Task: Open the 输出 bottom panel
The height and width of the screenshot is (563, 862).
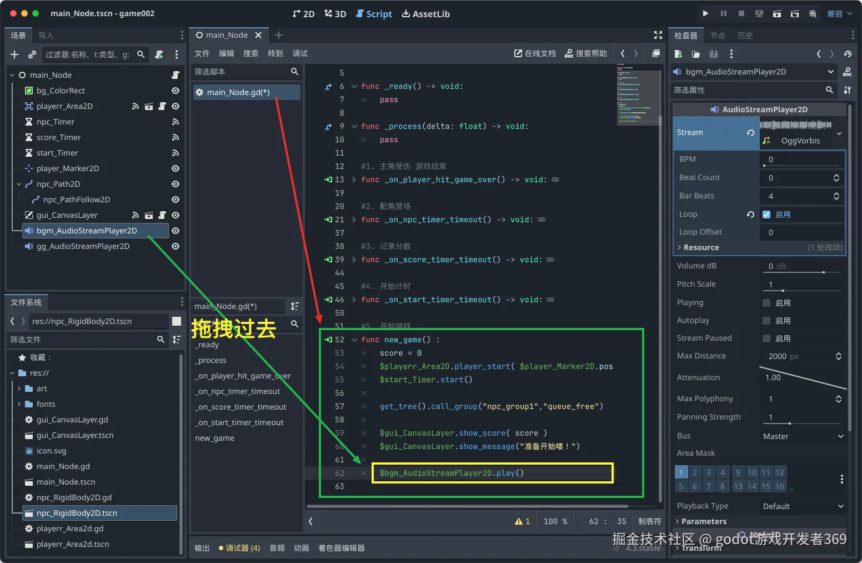Action: tap(202, 548)
